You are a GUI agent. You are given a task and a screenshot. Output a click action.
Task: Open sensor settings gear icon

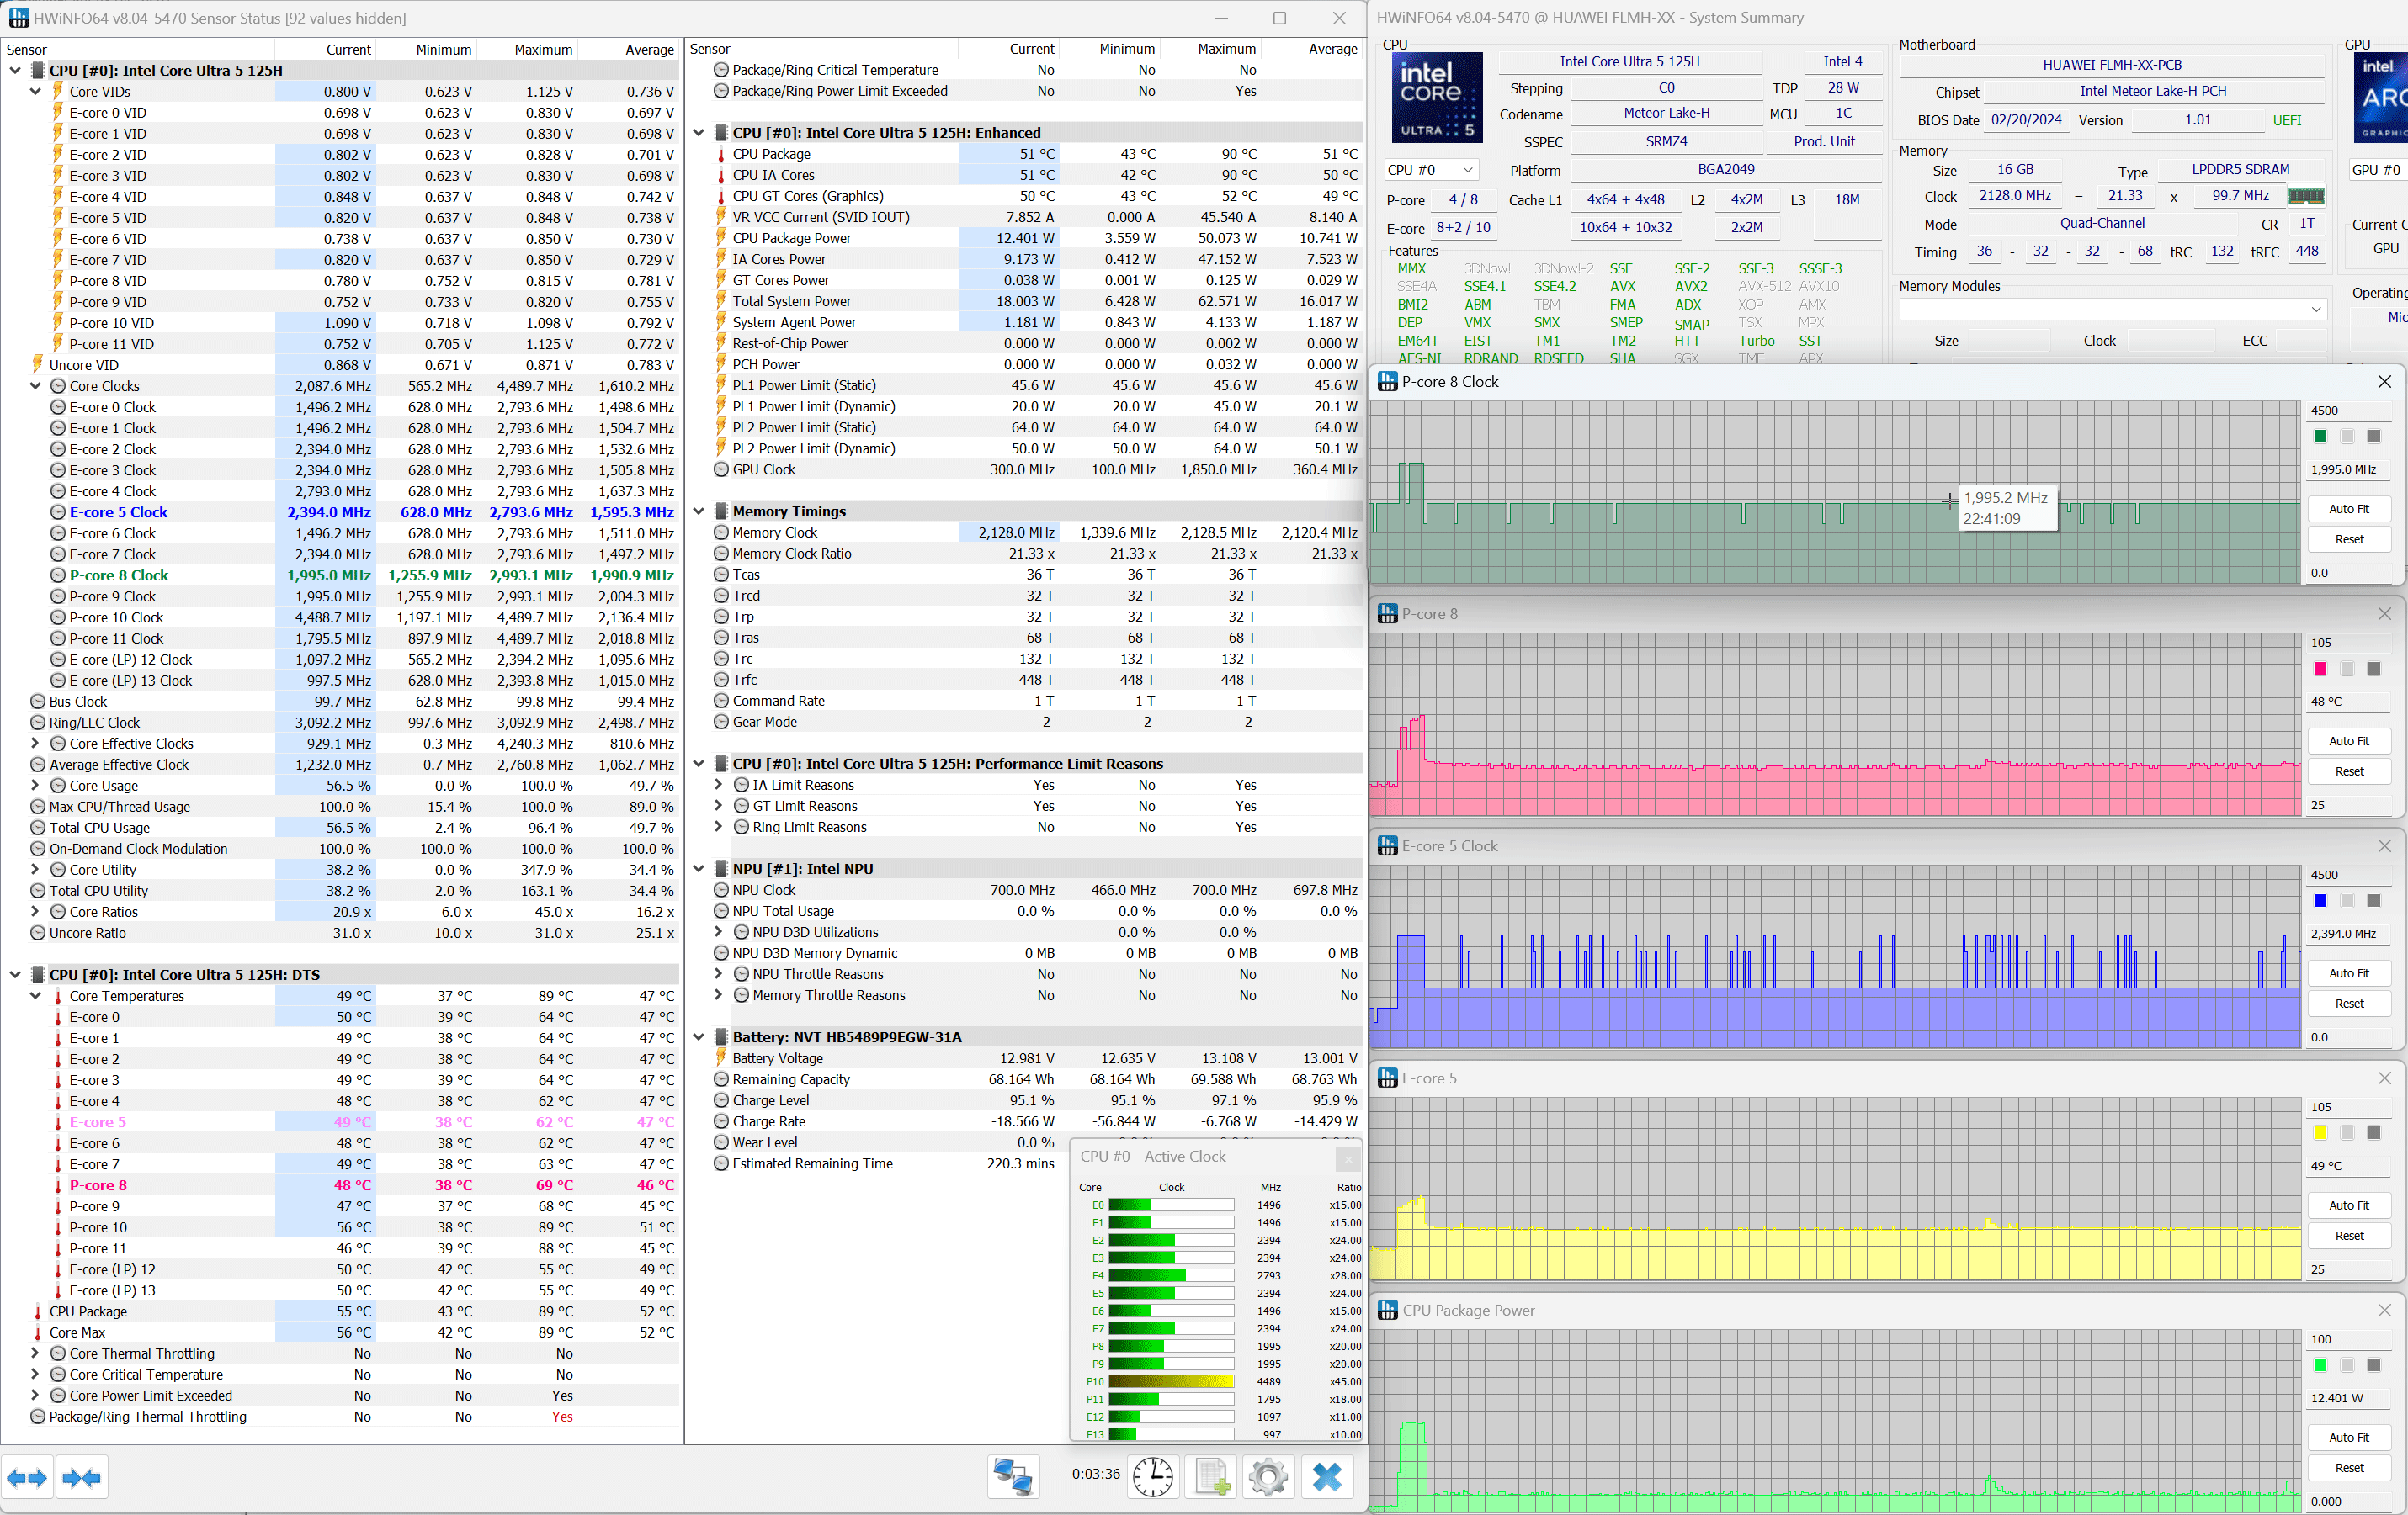[x=1268, y=1476]
